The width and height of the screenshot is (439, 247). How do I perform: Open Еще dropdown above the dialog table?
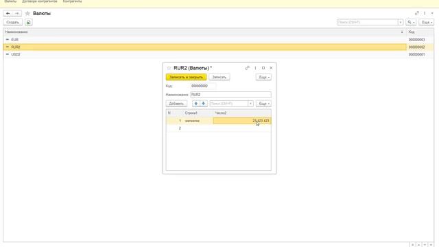(x=263, y=104)
